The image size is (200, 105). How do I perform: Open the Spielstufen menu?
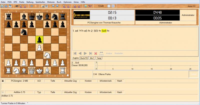40,2
